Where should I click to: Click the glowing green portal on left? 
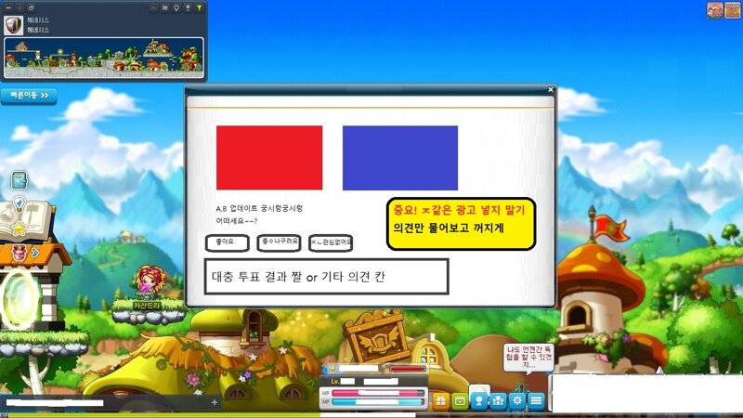click(20, 299)
